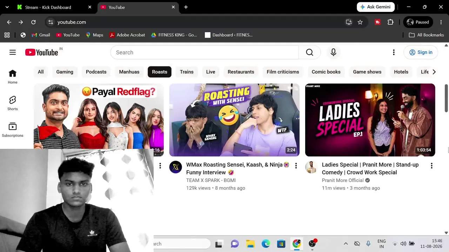This screenshot has height=252, width=449.
Task: Show more category chips with the arrow
Action: [434, 72]
